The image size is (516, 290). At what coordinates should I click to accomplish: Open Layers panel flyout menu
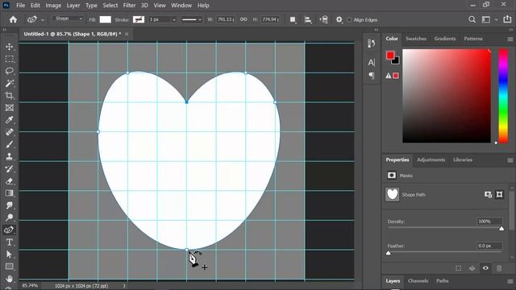click(x=510, y=281)
